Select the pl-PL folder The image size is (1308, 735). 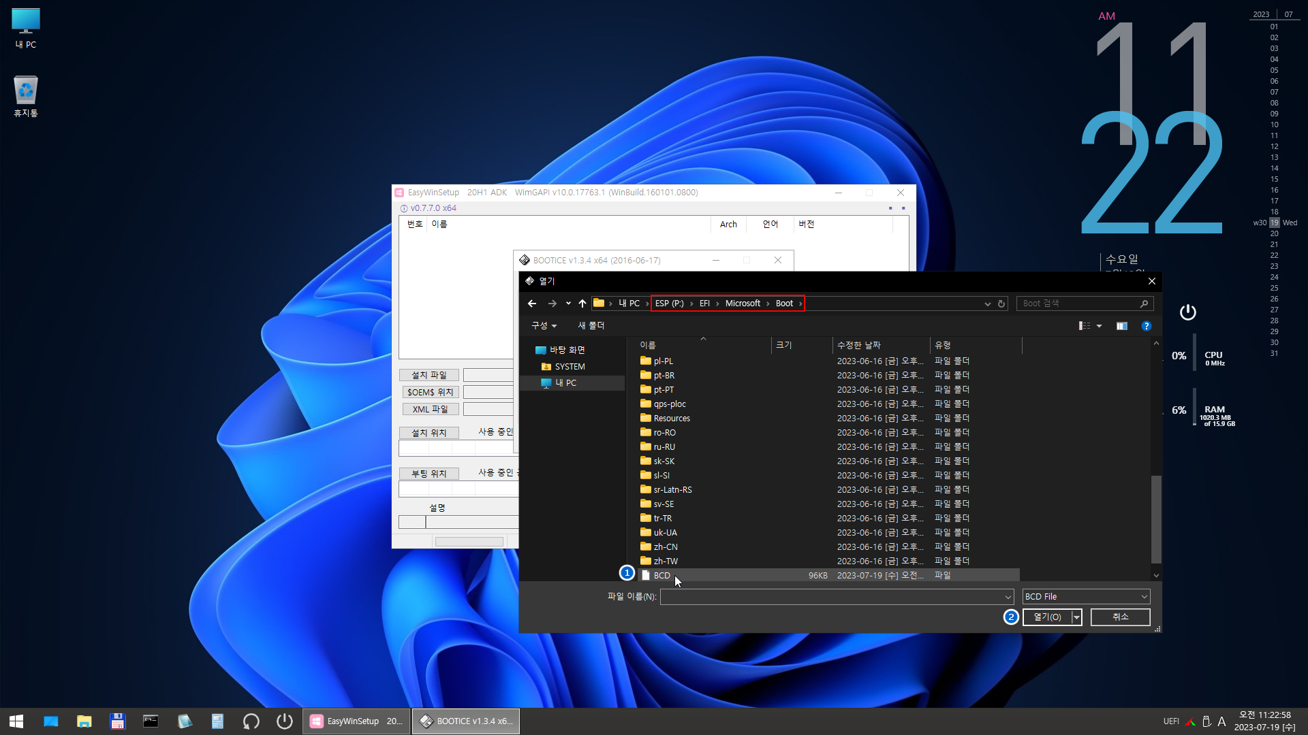pos(828,361)
